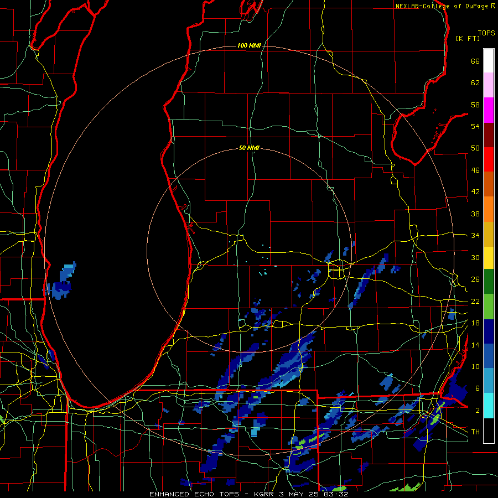
Task: Click the legend value 42
Action: click(x=475, y=192)
